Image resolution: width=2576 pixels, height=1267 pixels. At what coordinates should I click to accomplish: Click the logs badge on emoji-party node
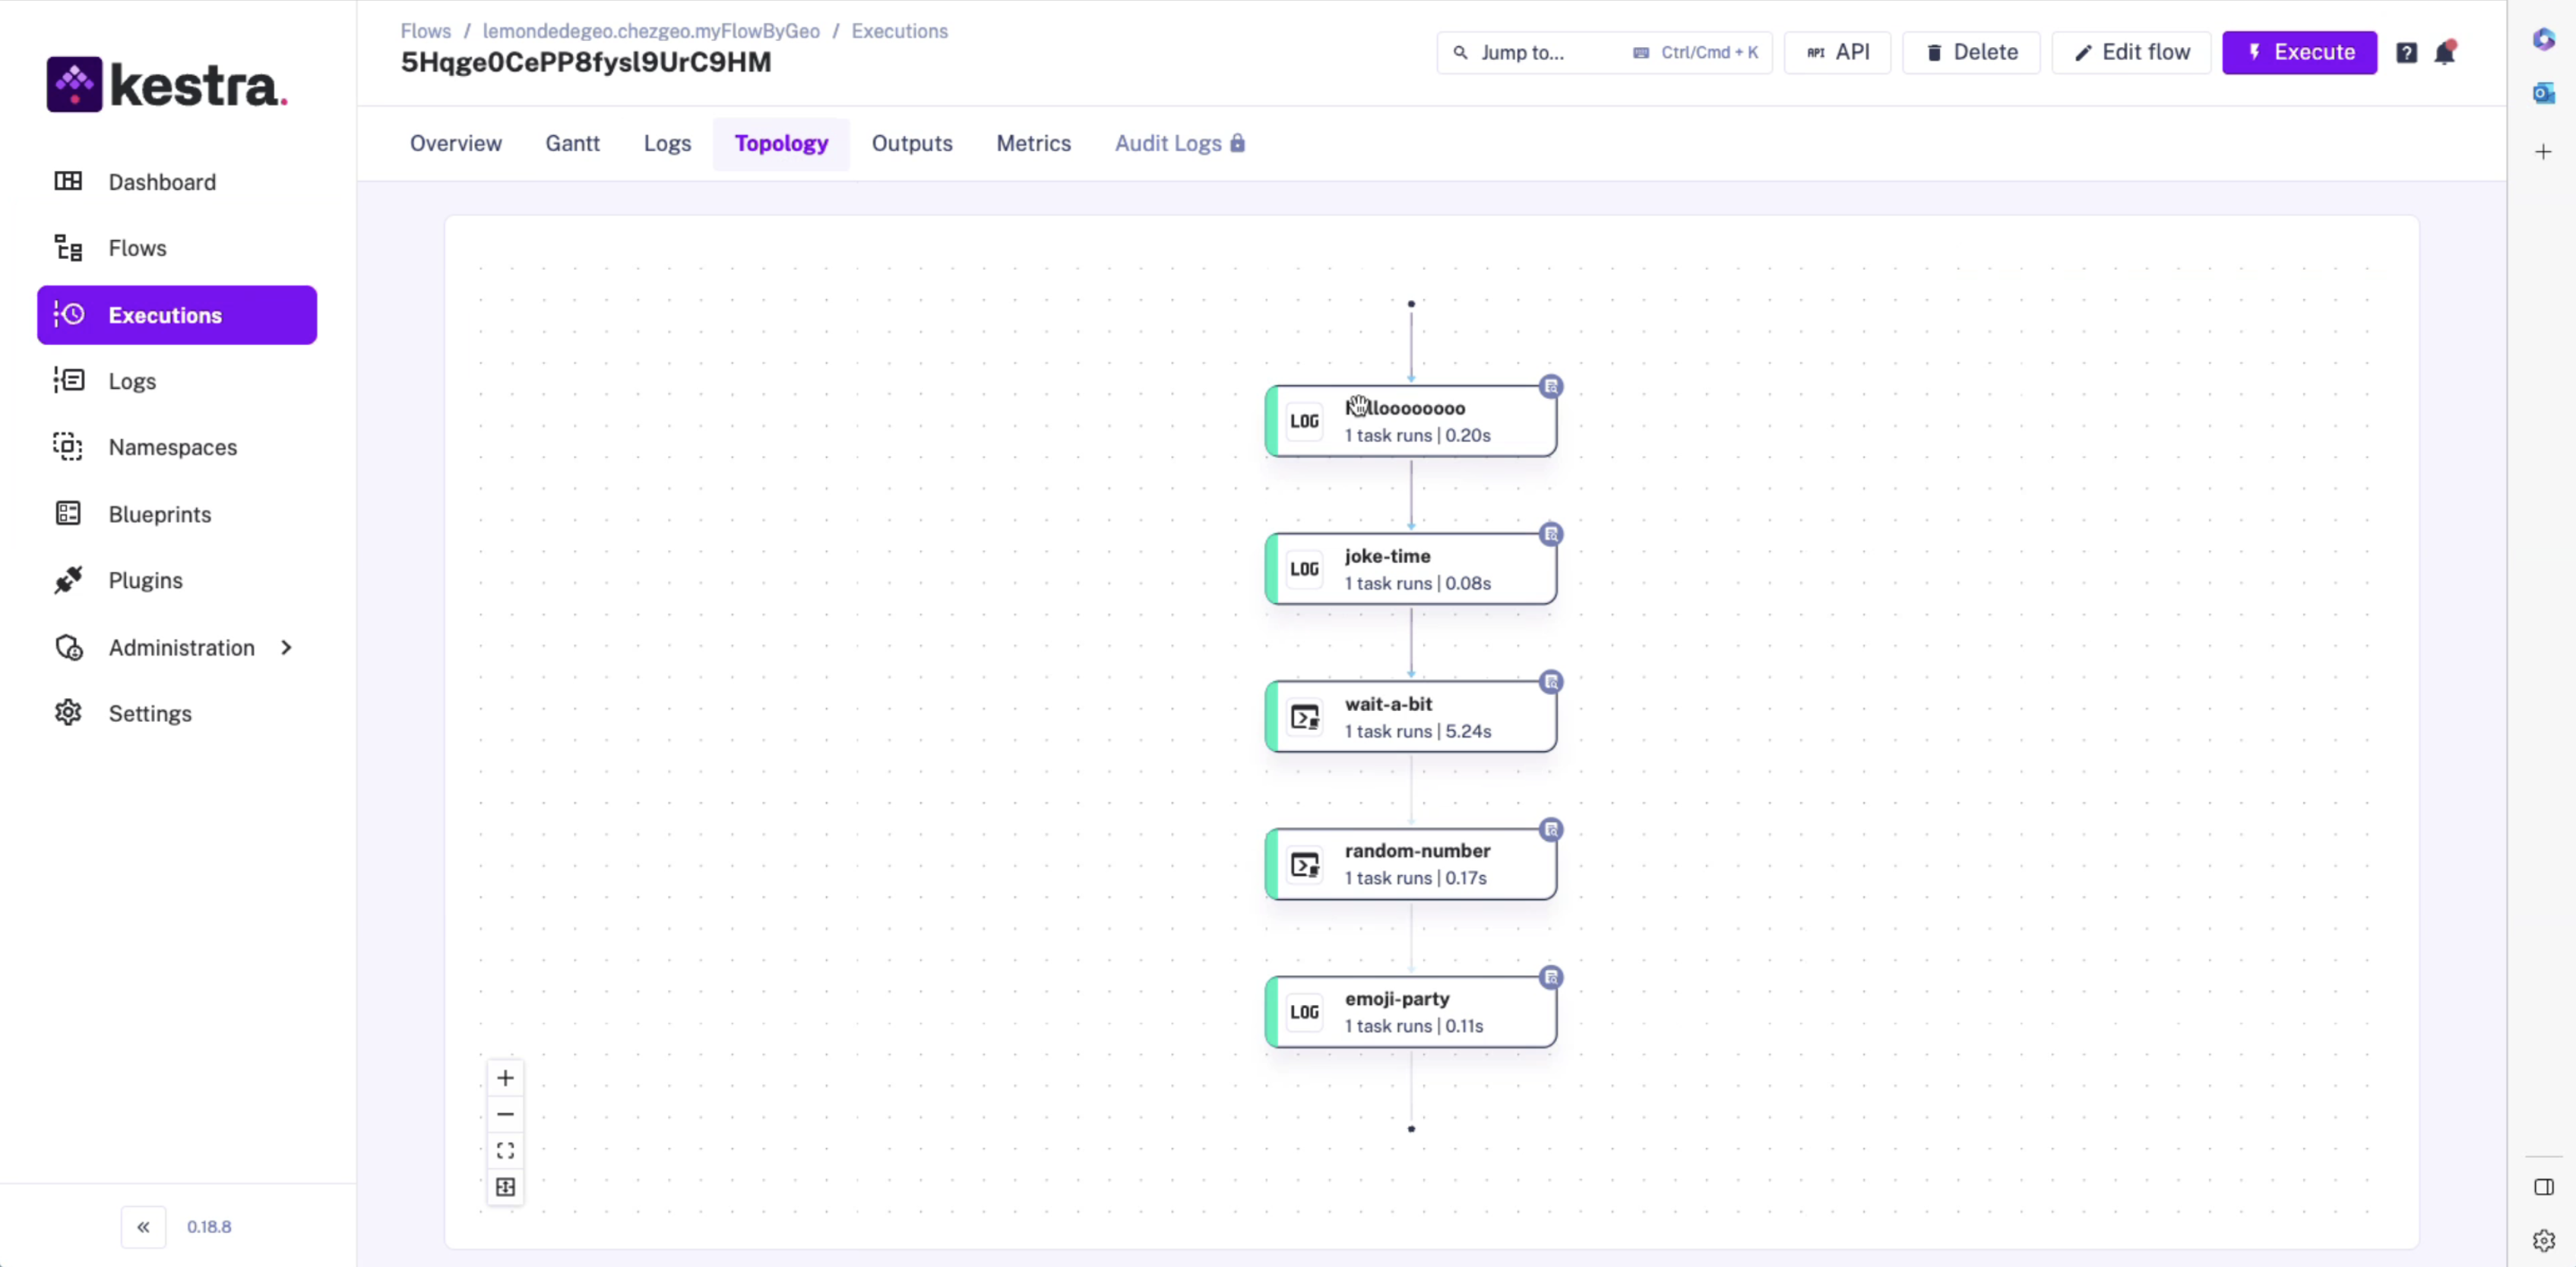(x=1550, y=977)
